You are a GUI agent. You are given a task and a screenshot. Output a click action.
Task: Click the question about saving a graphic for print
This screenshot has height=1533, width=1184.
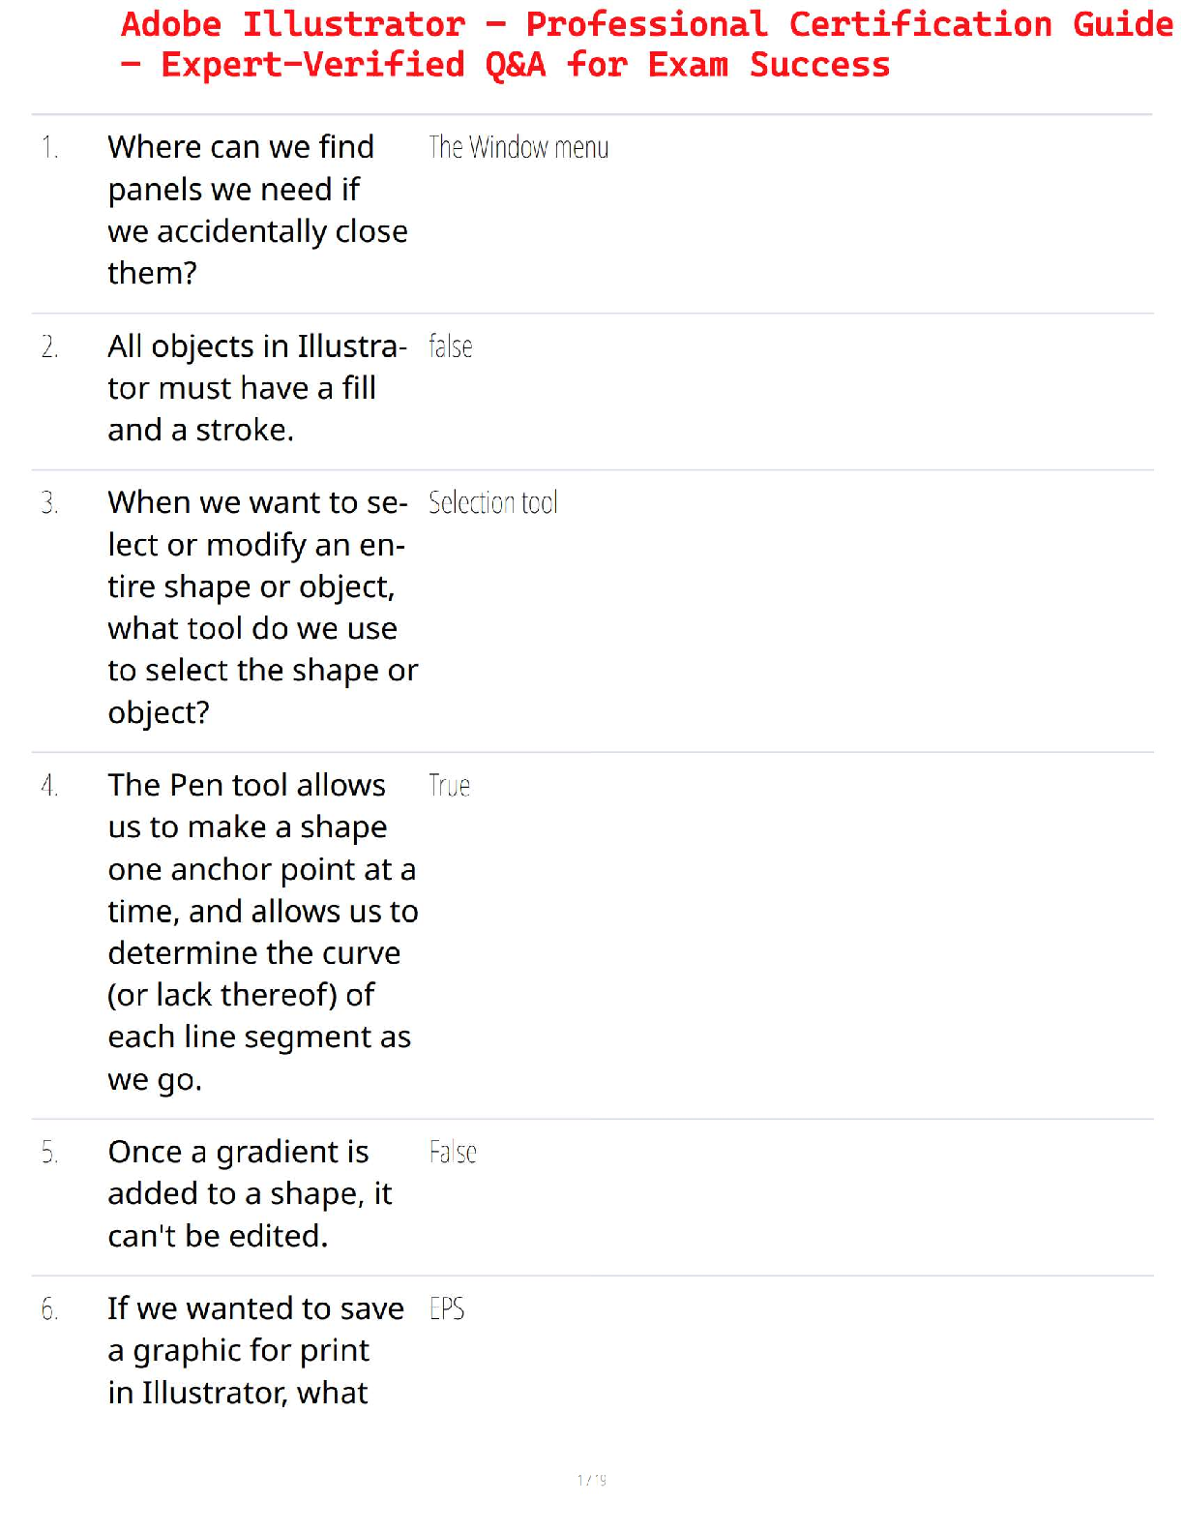click(255, 1350)
